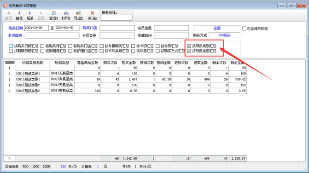
Task: Click the purchase start date field 2023-03-09
Action: [36, 28]
